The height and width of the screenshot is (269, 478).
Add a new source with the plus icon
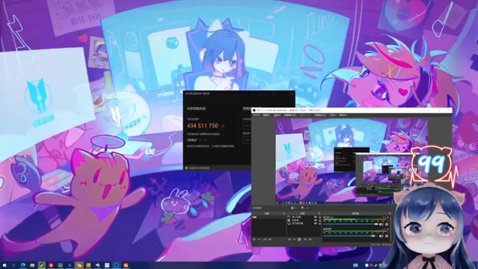click(x=290, y=240)
